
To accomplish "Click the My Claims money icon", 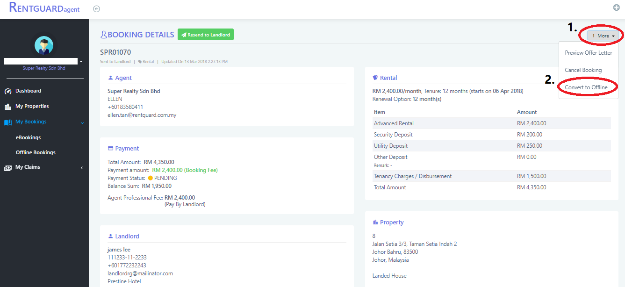I will [8, 168].
